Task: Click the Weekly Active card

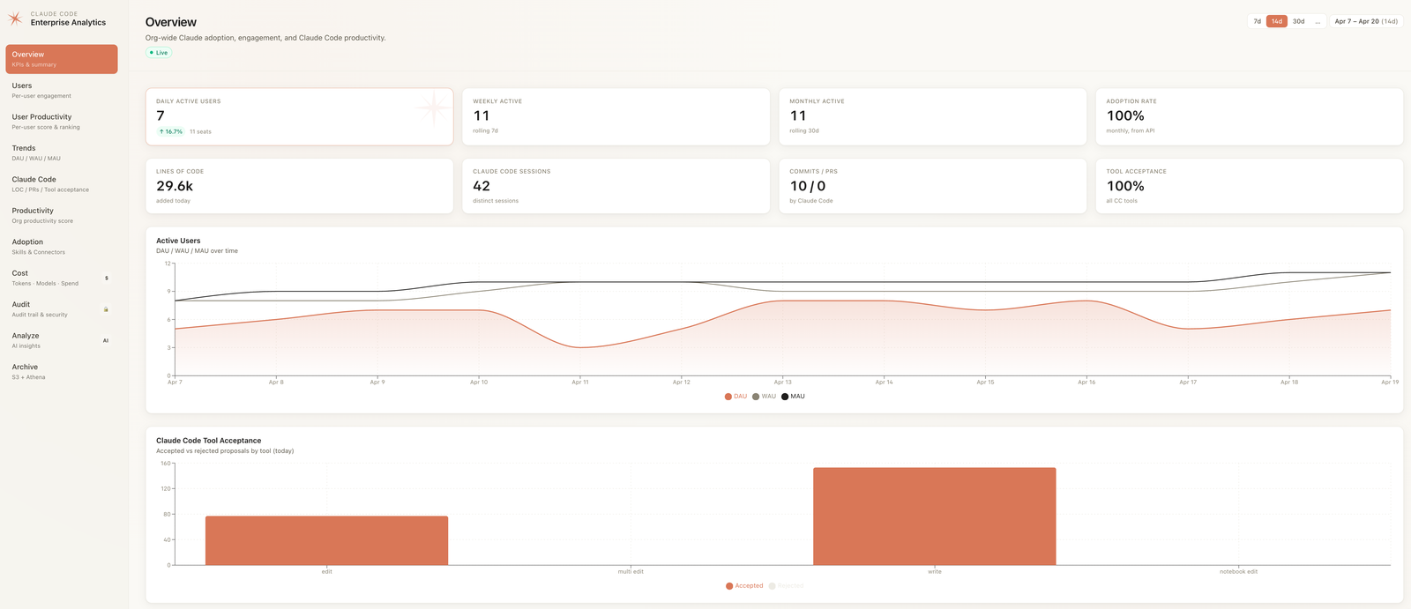Action: [616, 116]
